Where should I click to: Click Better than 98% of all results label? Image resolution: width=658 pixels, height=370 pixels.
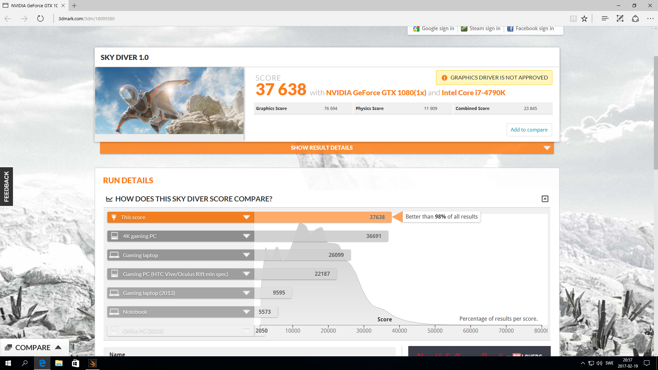[441, 217]
